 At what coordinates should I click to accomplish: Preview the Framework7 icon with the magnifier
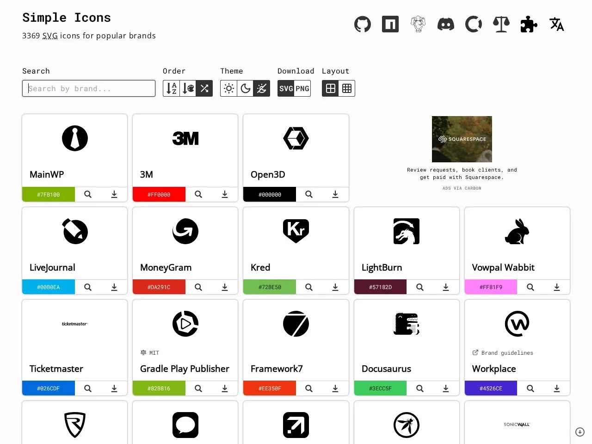click(x=308, y=388)
